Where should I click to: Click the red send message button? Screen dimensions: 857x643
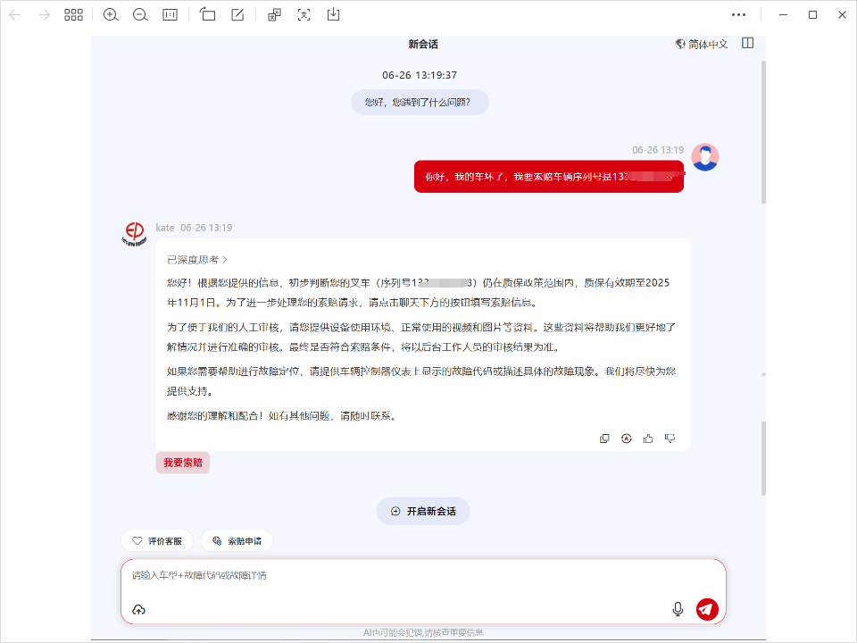706,609
